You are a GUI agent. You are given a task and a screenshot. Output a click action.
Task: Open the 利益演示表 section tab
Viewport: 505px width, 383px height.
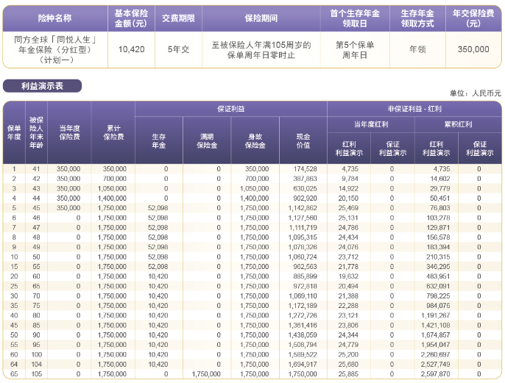click(42, 87)
